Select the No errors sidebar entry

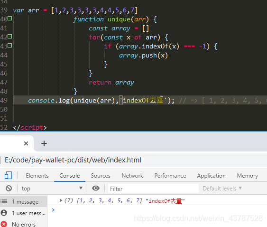[24, 224]
